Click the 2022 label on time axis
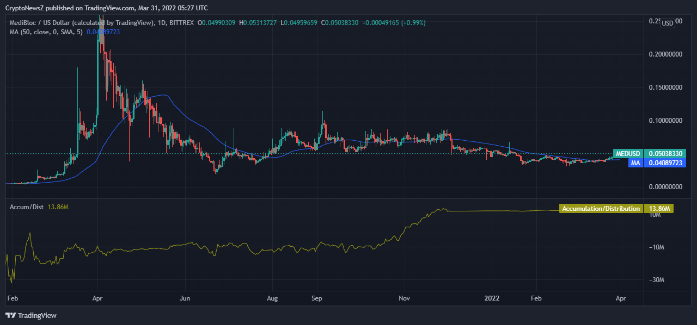The width and height of the screenshot is (697, 325). 492,298
